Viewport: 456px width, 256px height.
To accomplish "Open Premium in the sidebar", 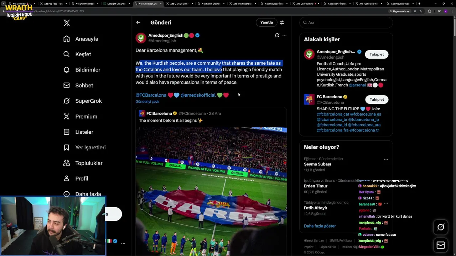I will click(x=80, y=117).
